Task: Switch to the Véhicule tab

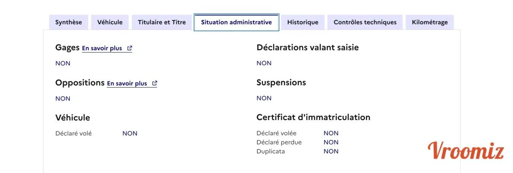Action: [x=110, y=22]
